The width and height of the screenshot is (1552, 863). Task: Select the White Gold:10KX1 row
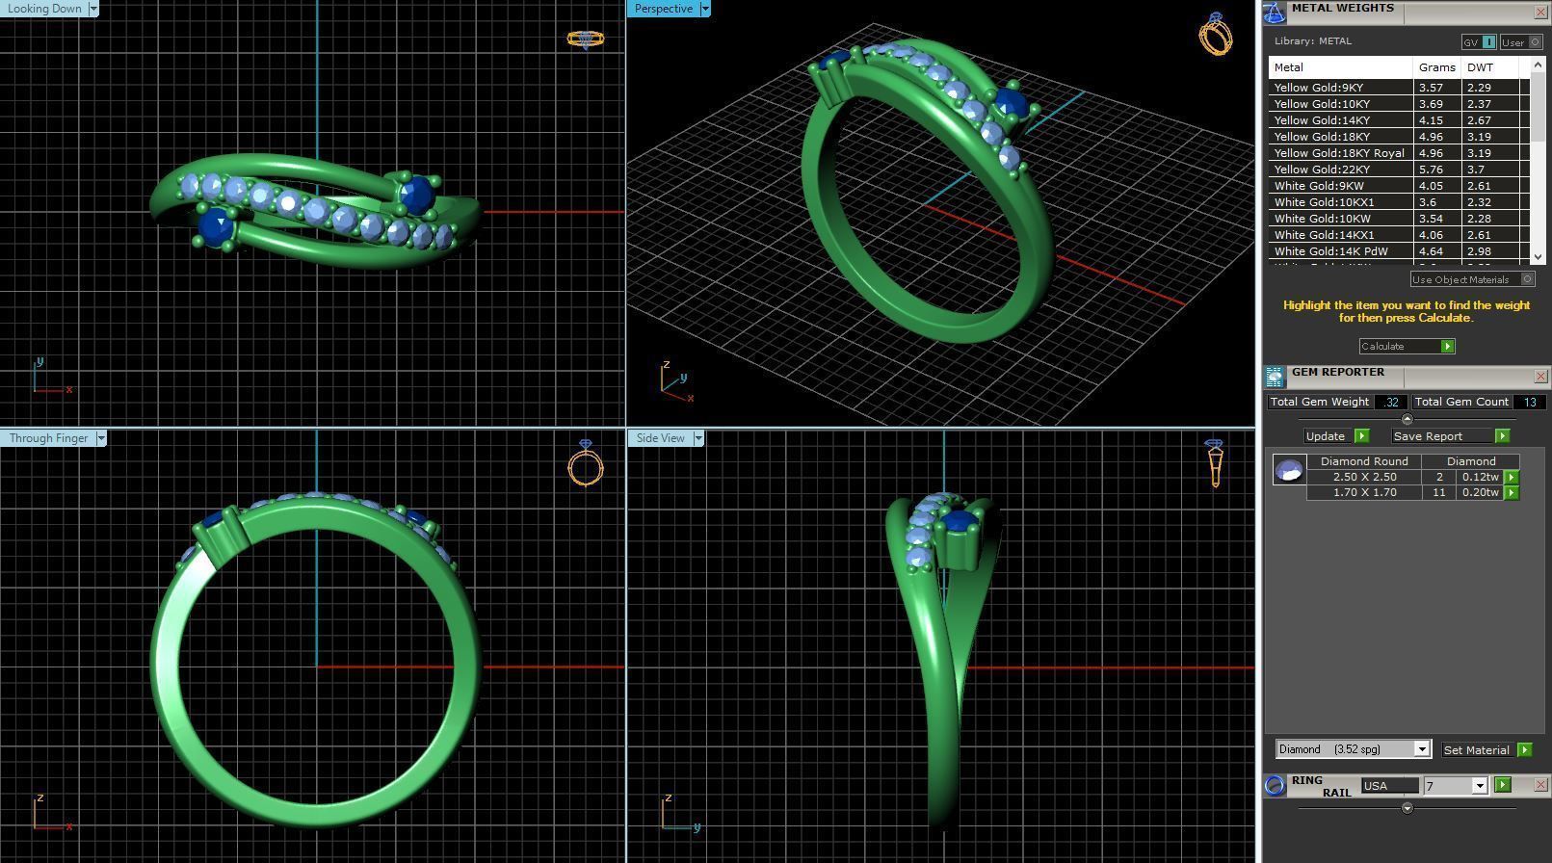point(1399,202)
